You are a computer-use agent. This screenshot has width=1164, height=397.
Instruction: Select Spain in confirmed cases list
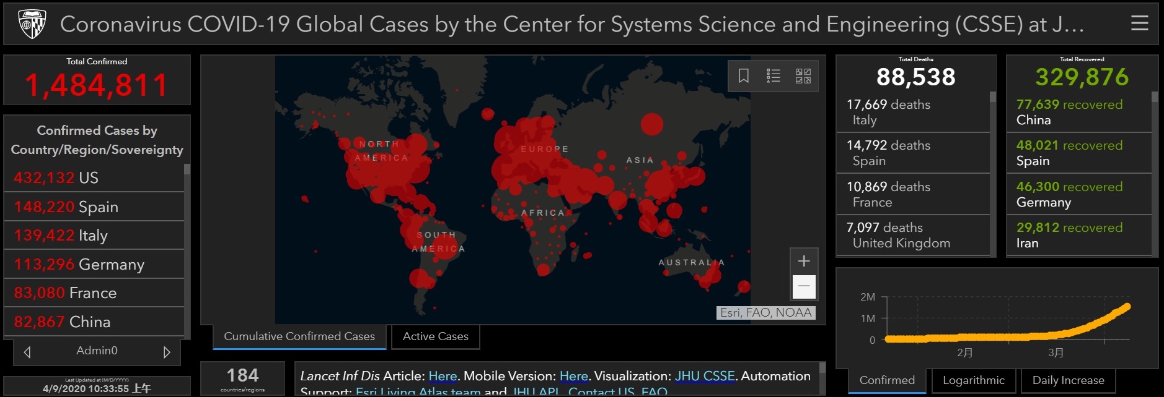[x=94, y=207]
